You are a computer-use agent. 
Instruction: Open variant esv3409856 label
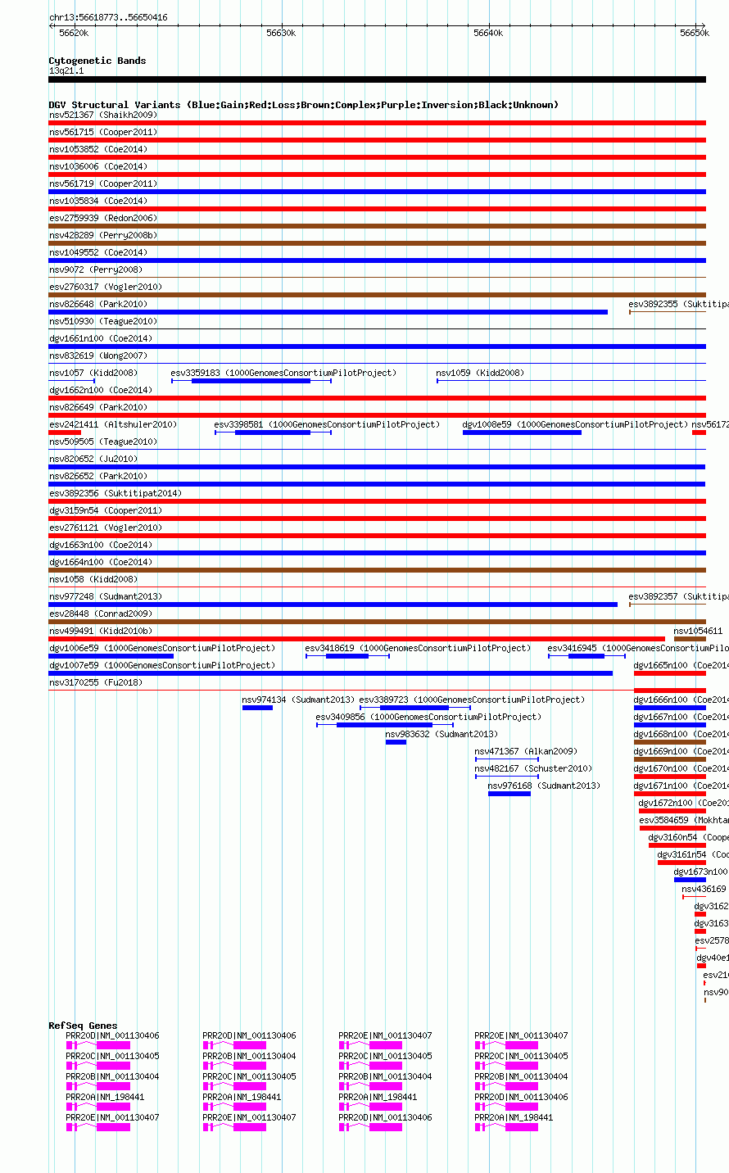pos(429,717)
